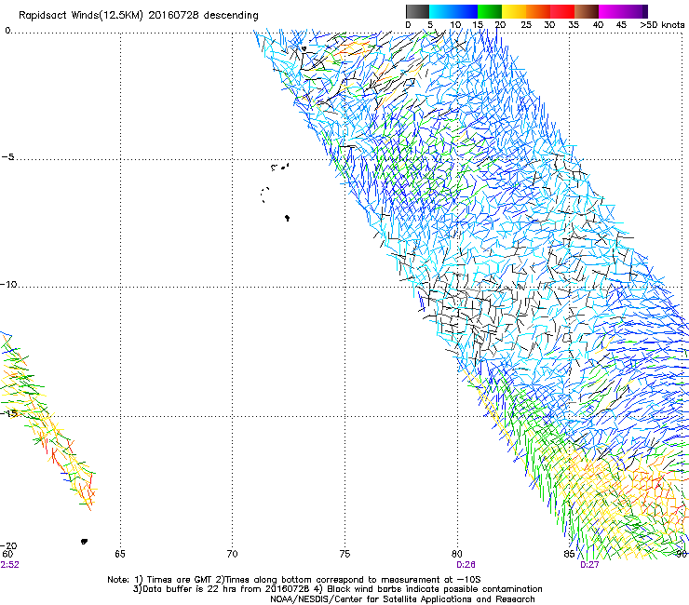The height and width of the screenshot is (605, 689).
Task: Click the '-5' latitude axis label
Action: pos(7,156)
